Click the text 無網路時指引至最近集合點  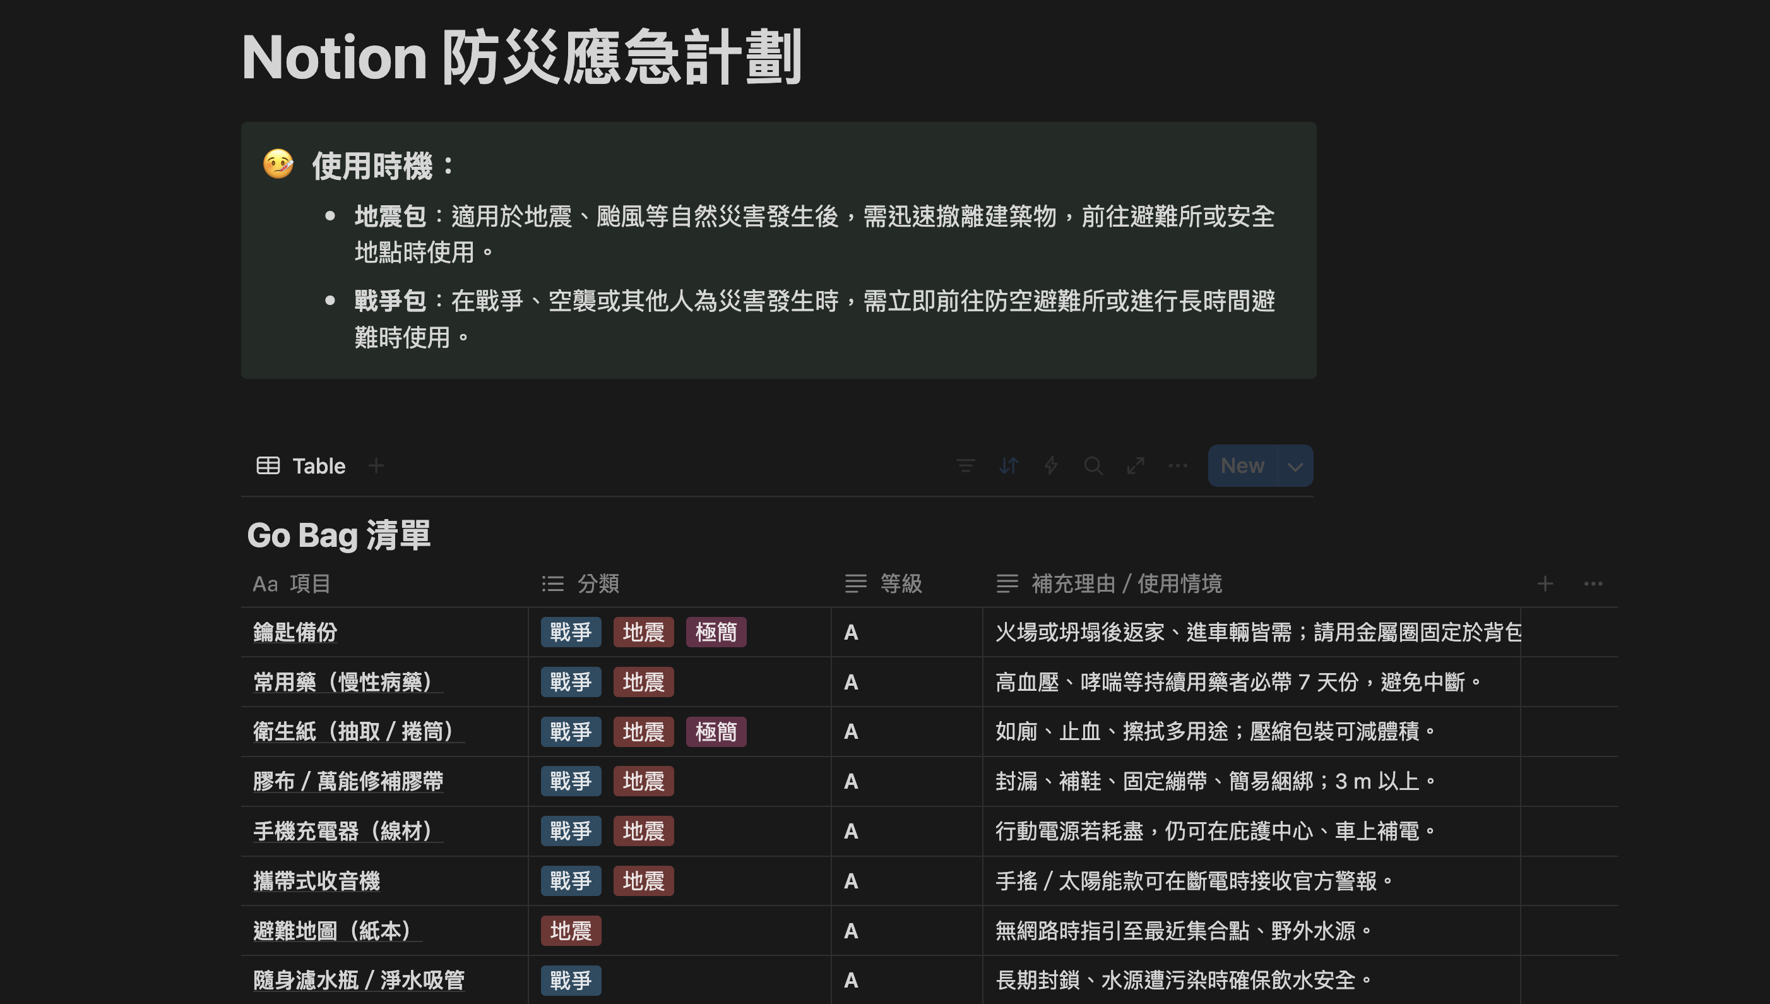coord(1122,931)
